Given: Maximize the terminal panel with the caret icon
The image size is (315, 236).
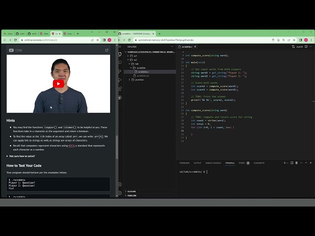Looking at the screenshot, I should pyautogui.click(x=306, y=163).
